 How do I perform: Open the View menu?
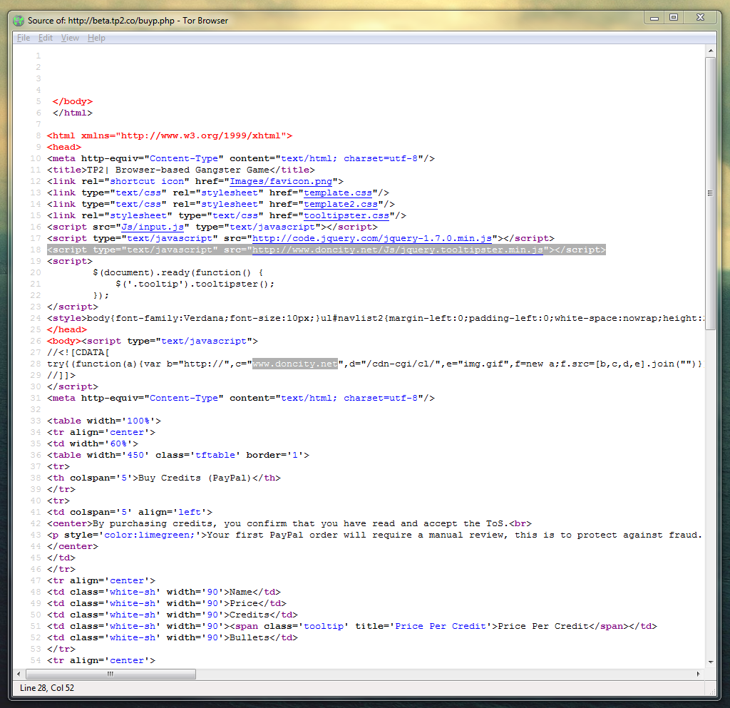click(x=70, y=38)
